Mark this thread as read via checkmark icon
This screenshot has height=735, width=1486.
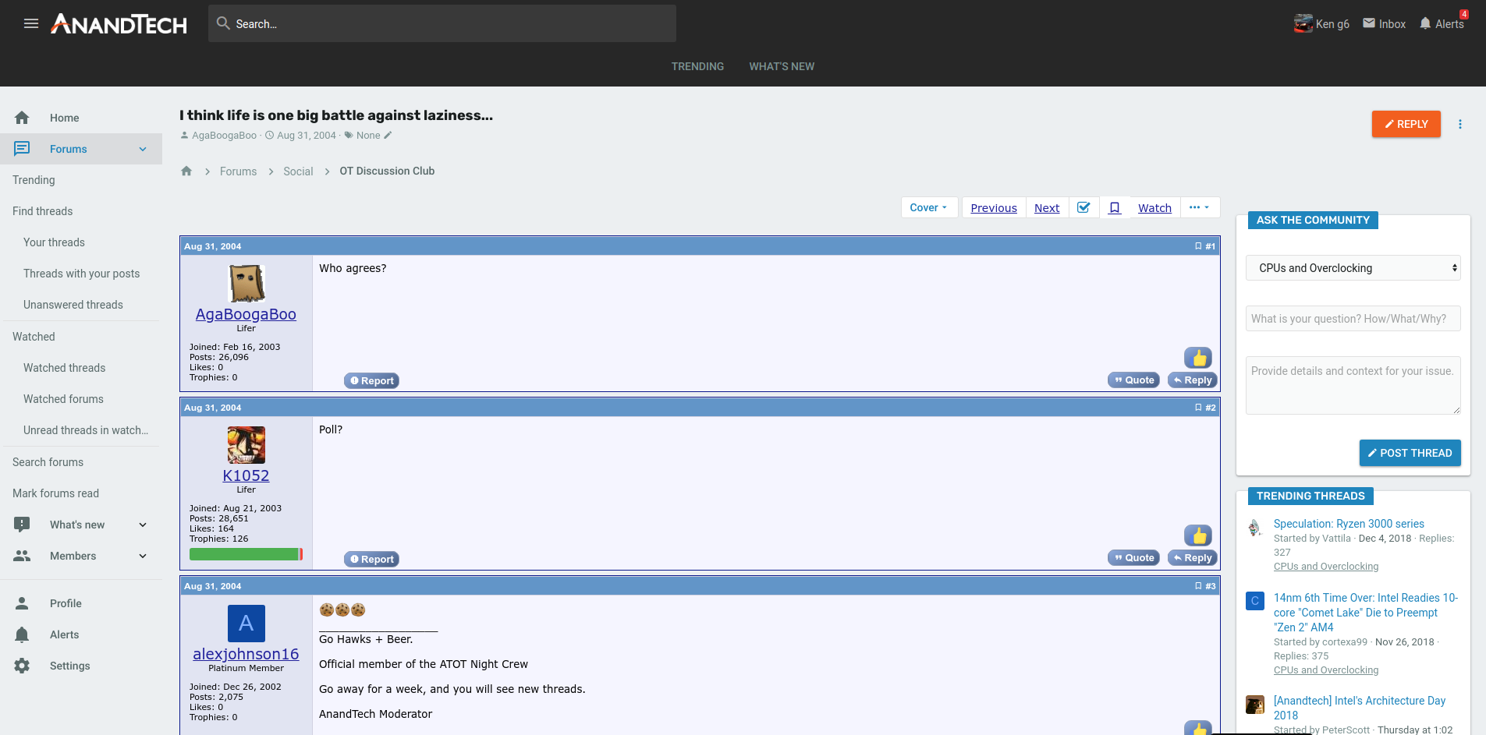pyautogui.click(x=1083, y=207)
